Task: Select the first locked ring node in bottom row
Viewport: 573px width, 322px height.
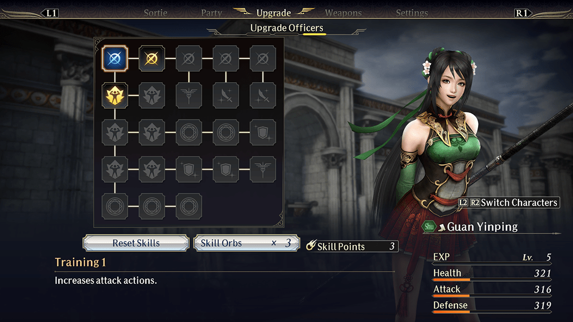Action: (115, 207)
